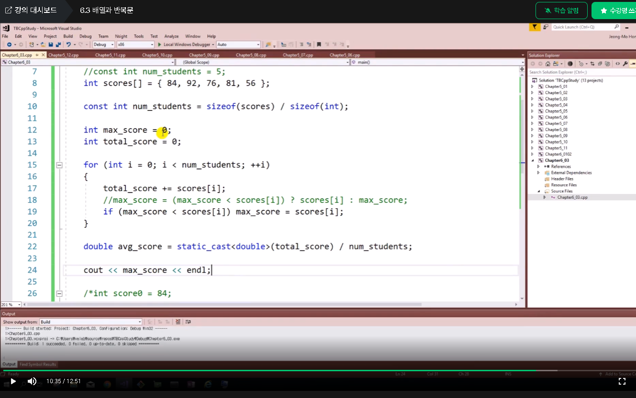Open the 201 % editor zoom level dropdown

pyautogui.click(x=11, y=304)
